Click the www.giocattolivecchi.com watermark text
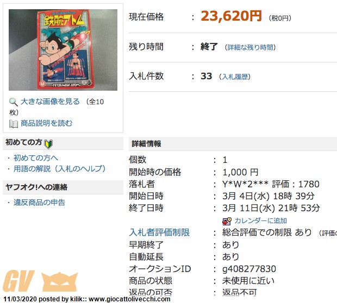 pyautogui.click(x=129, y=299)
